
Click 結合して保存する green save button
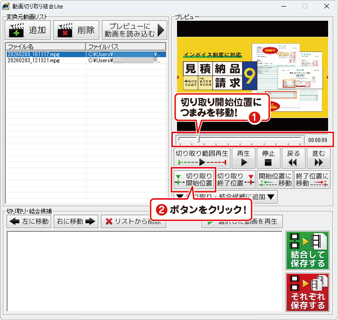pyautogui.click(x=307, y=250)
